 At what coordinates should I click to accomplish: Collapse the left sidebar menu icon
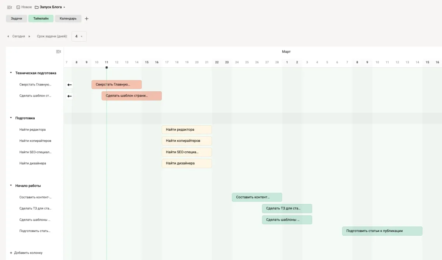(x=10, y=7)
